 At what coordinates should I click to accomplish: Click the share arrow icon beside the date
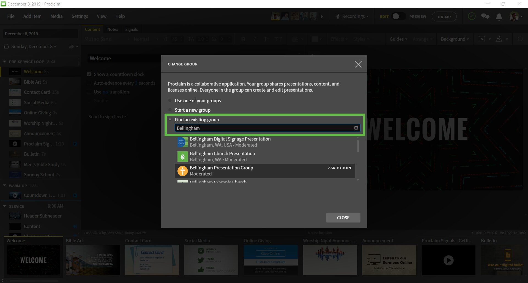point(72,47)
